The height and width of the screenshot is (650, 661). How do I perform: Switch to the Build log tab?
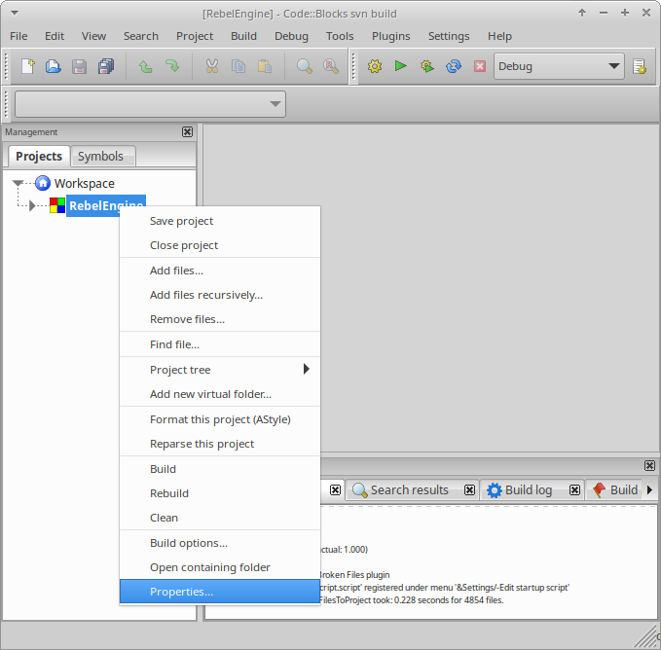[529, 489]
